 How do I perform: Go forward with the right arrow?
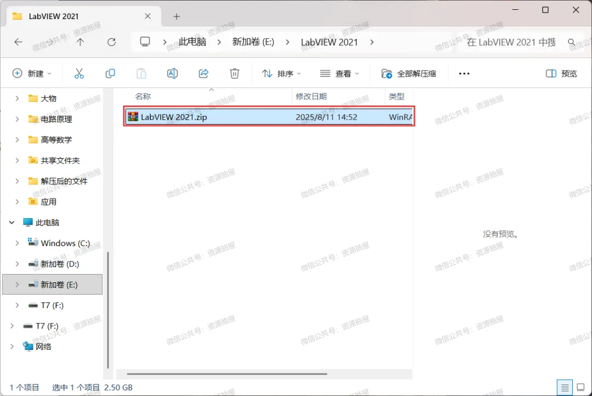(x=49, y=42)
